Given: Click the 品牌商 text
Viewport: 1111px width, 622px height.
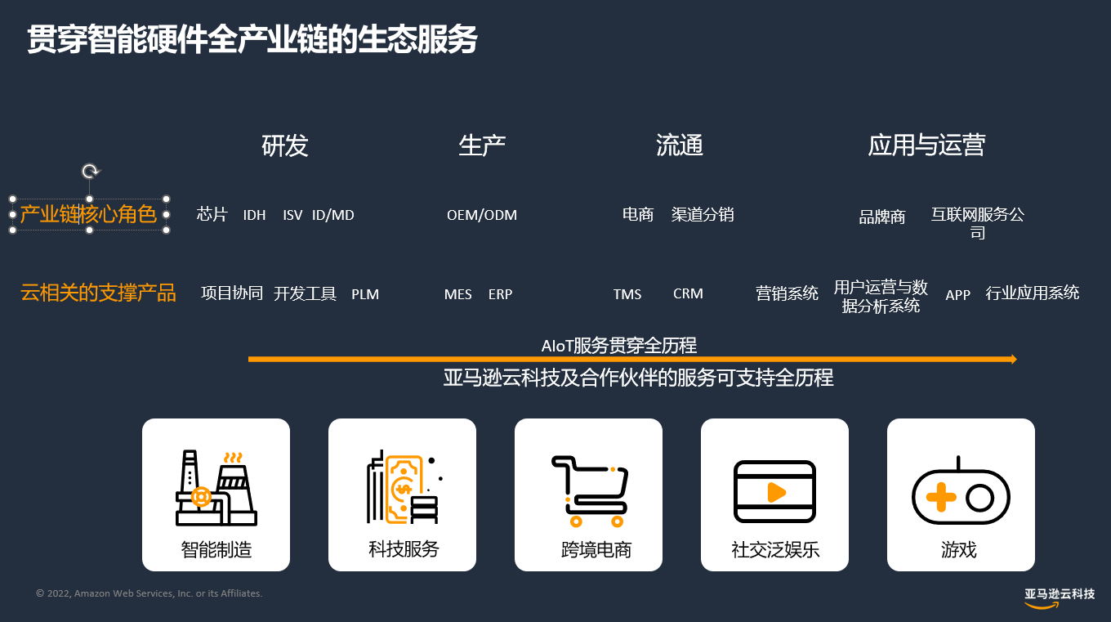Looking at the screenshot, I should tap(882, 217).
